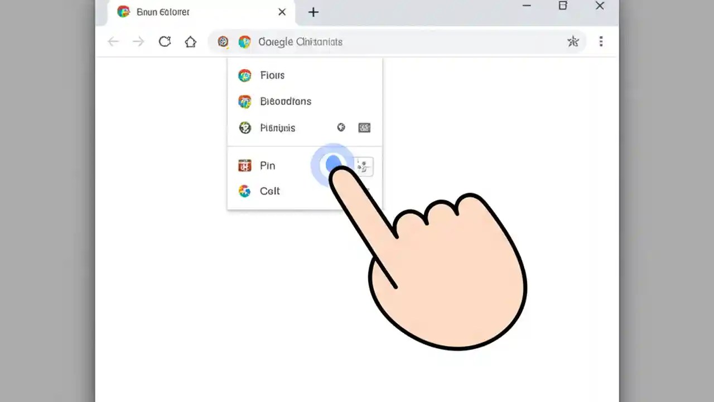
Task: Click the Chrome extension icon in the address bar
Action: coord(244,41)
